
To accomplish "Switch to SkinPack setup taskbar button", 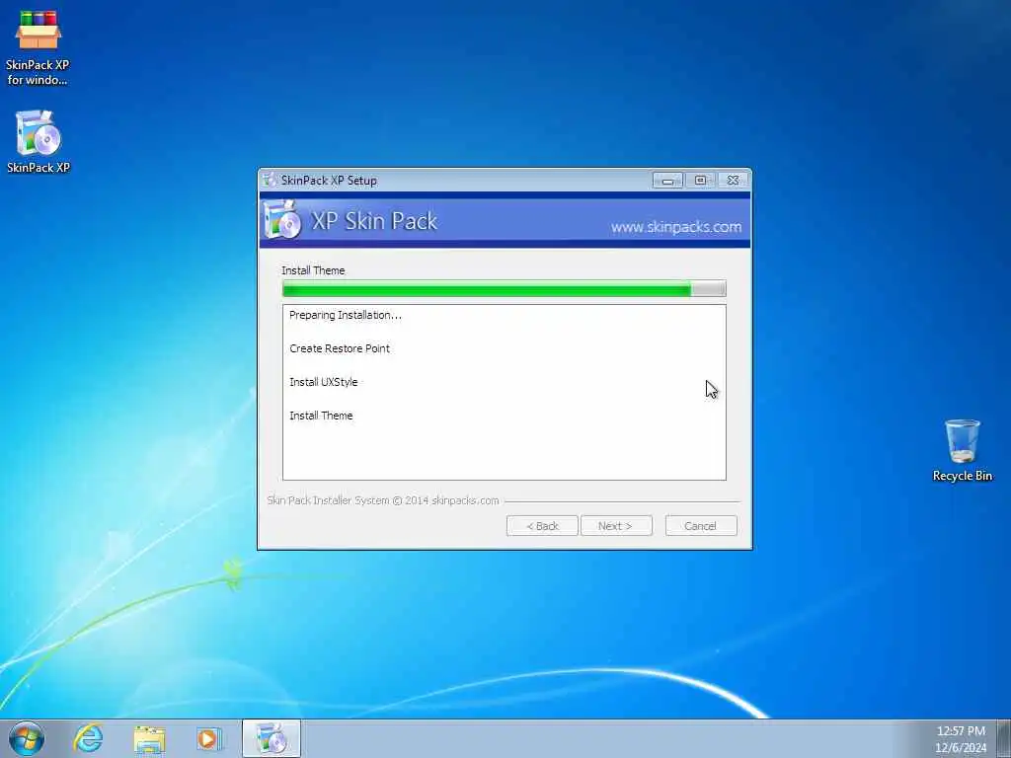I will [x=272, y=738].
